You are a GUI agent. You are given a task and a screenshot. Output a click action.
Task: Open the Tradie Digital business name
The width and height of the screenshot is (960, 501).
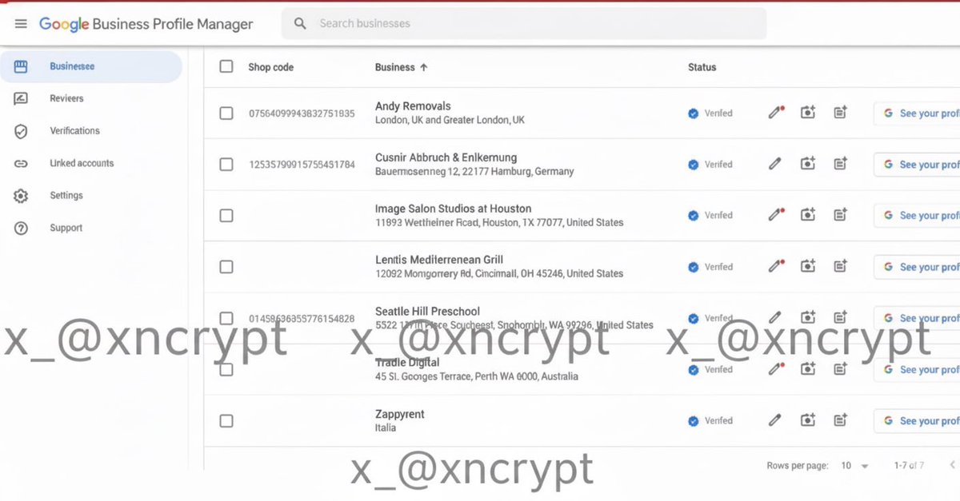(x=407, y=363)
